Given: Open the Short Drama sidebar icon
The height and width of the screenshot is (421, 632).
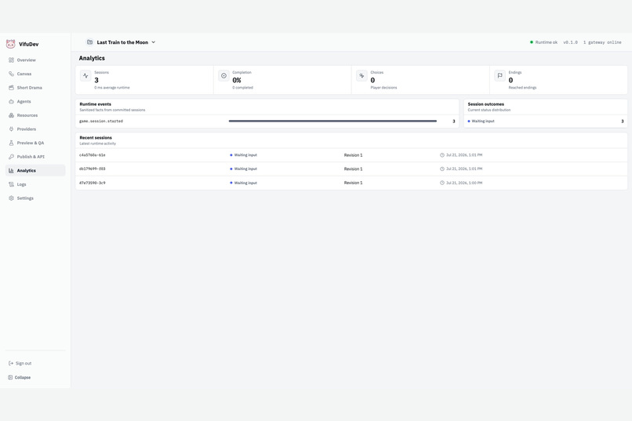Looking at the screenshot, I should coord(11,88).
